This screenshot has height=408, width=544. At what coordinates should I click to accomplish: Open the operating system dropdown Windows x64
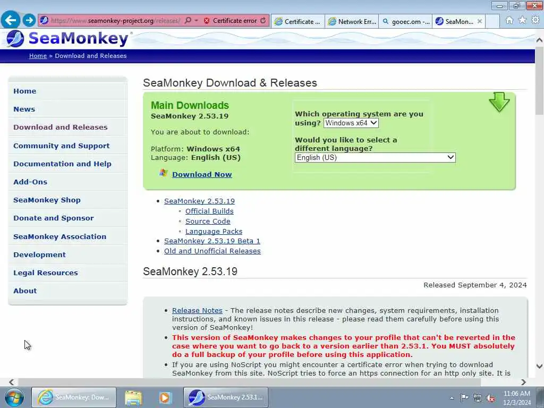pyautogui.click(x=351, y=123)
